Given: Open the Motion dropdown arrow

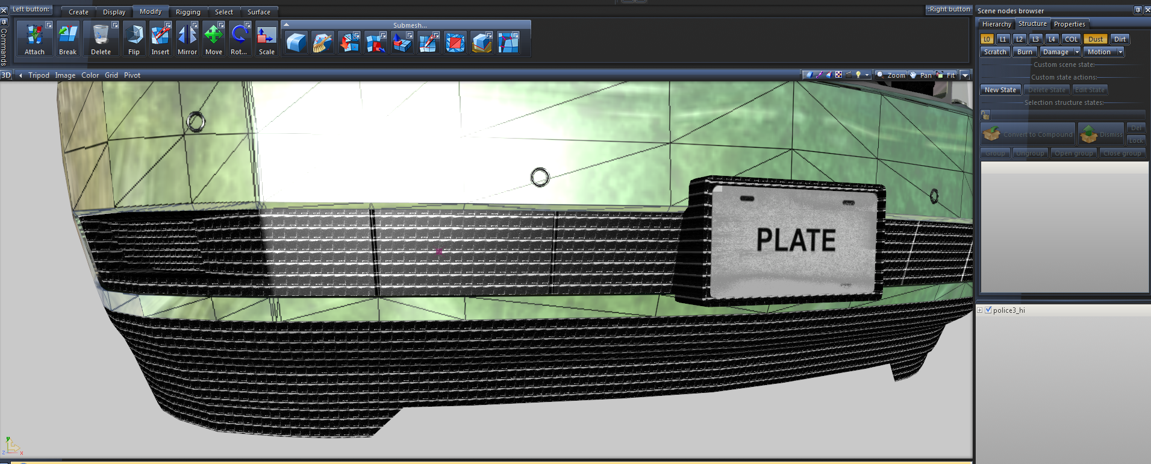Looking at the screenshot, I should coord(1120,52).
